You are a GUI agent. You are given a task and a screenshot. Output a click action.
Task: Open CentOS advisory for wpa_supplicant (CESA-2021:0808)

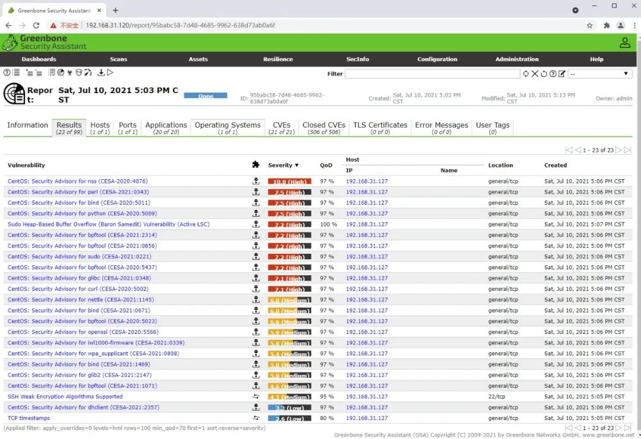(93, 354)
